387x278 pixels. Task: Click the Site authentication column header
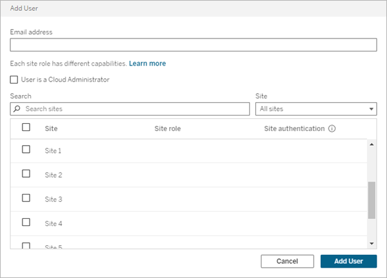(x=294, y=128)
